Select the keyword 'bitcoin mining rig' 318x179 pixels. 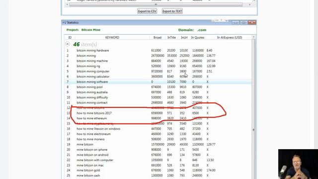(88, 66)
